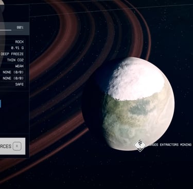The width and height of the screenshot is (193, 189).
Task: Click the icy planet with the white polar cap
Action: [129, 104]
